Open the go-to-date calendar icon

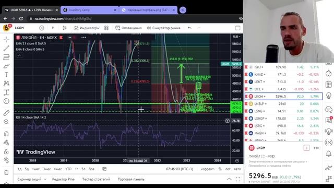coord(104,169)
